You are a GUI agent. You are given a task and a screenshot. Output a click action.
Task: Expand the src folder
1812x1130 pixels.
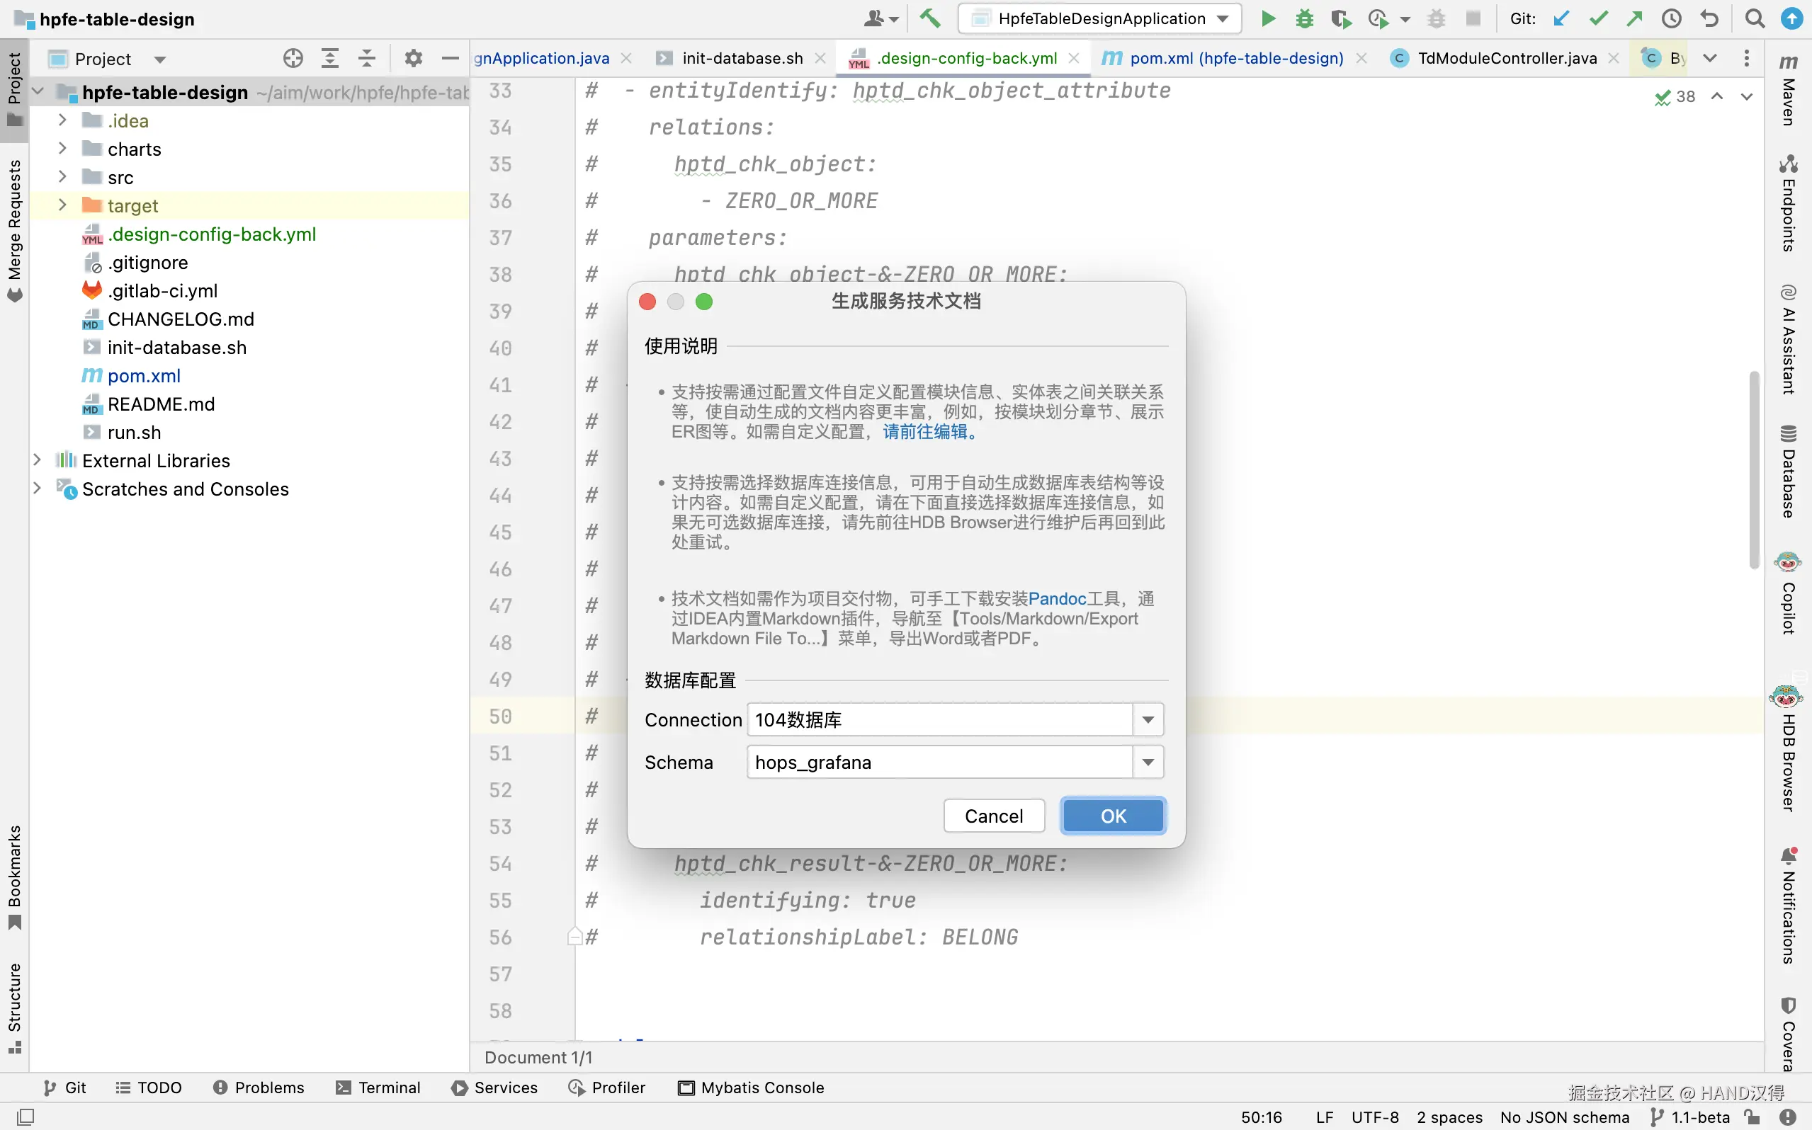[x=63, y=177]
